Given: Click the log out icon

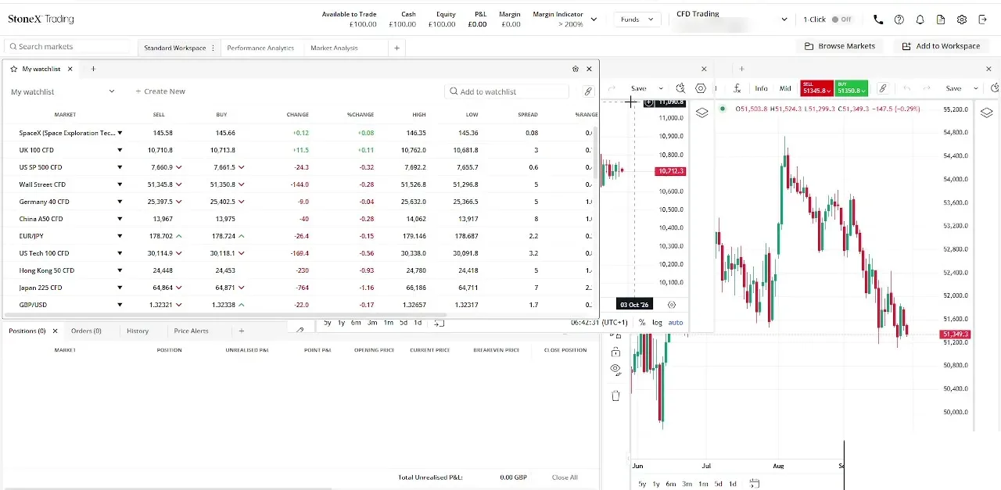Looking at the screenshot, I should pos(983,20).
